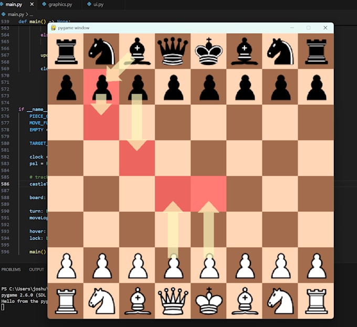This screenshot has width=357, height=327.
Task: Select the black pawn on g7
Action: pos(281,88)
